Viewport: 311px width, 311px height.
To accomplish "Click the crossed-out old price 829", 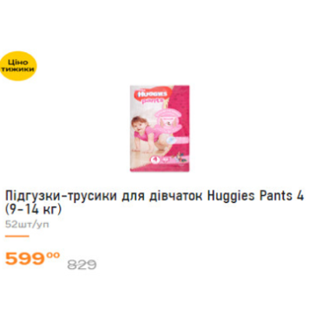I will tap(82, 264).
